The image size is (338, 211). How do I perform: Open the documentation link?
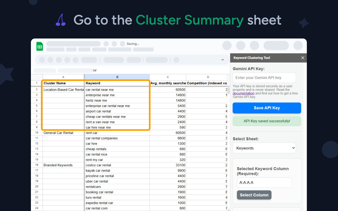[x=243, y=93]
